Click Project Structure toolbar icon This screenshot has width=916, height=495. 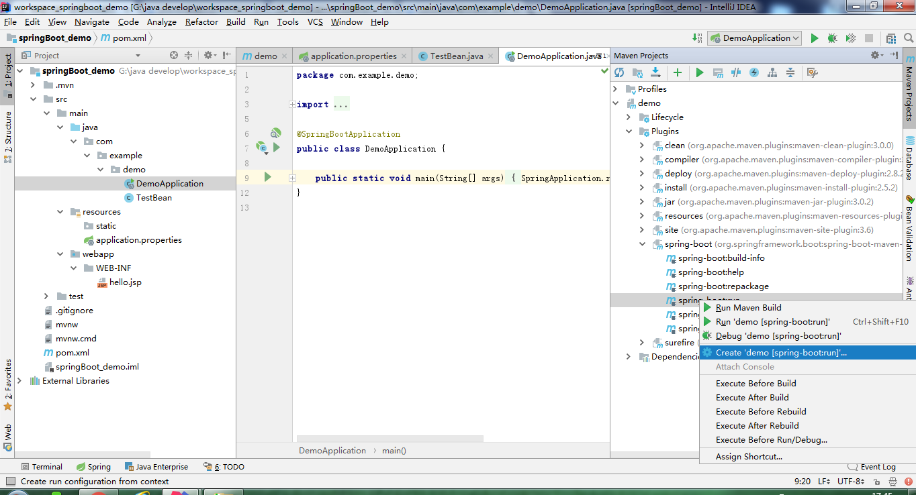891,38
